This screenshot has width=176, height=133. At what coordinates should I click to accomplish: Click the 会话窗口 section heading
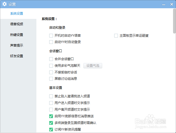pyautogui.click(x=56, y=51)
